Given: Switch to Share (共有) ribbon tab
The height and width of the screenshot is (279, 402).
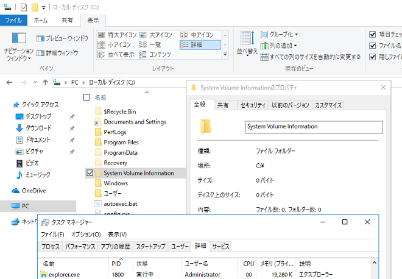Looking at the screenshot, I should pos(67,20).
